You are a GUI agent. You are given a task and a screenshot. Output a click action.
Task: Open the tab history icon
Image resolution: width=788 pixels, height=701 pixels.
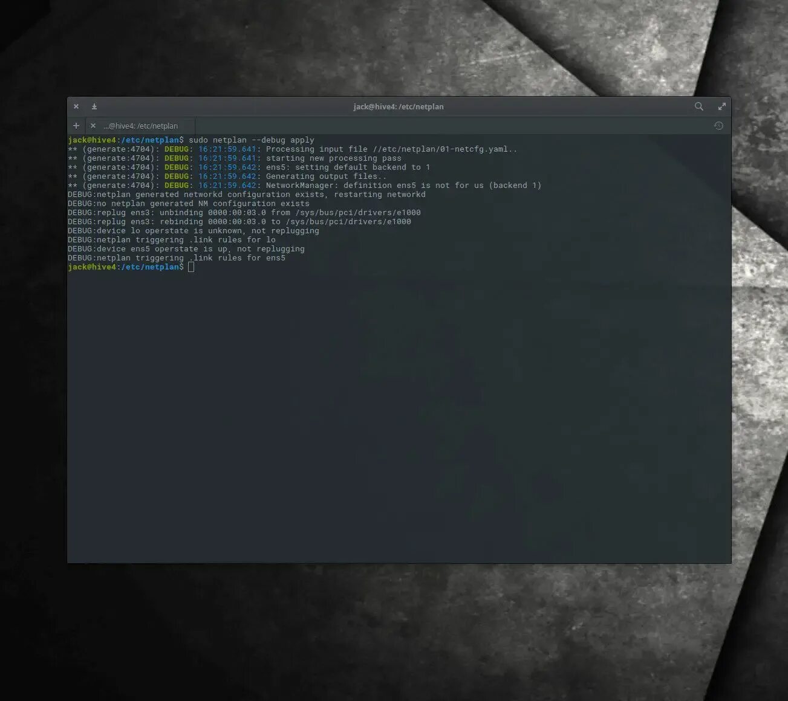718,126
